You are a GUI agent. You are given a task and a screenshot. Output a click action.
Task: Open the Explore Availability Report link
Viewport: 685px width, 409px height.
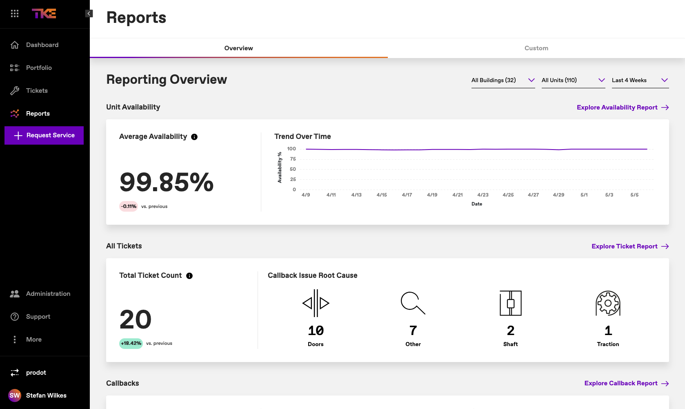[623, 107]
